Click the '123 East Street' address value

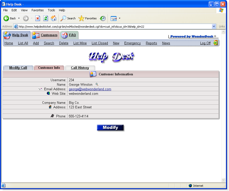[80, 107]
